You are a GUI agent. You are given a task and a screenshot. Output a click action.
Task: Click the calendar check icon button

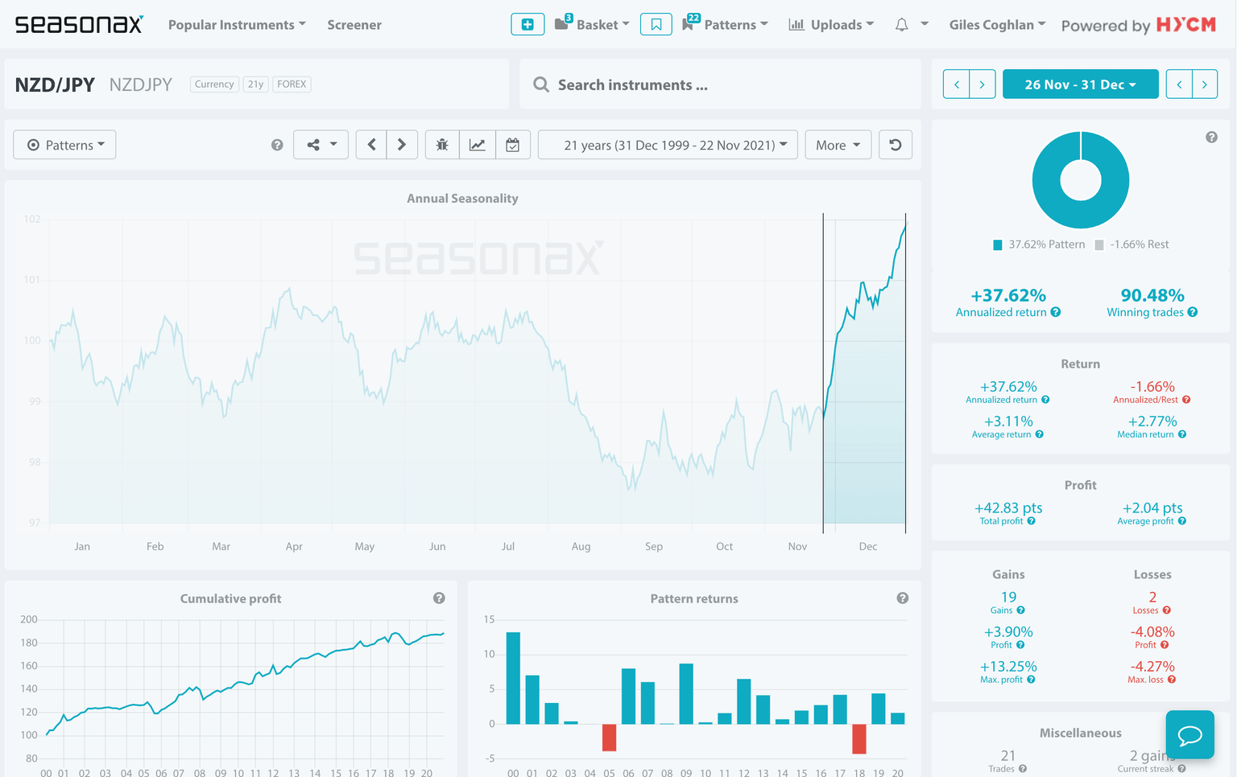coord(512,145)
